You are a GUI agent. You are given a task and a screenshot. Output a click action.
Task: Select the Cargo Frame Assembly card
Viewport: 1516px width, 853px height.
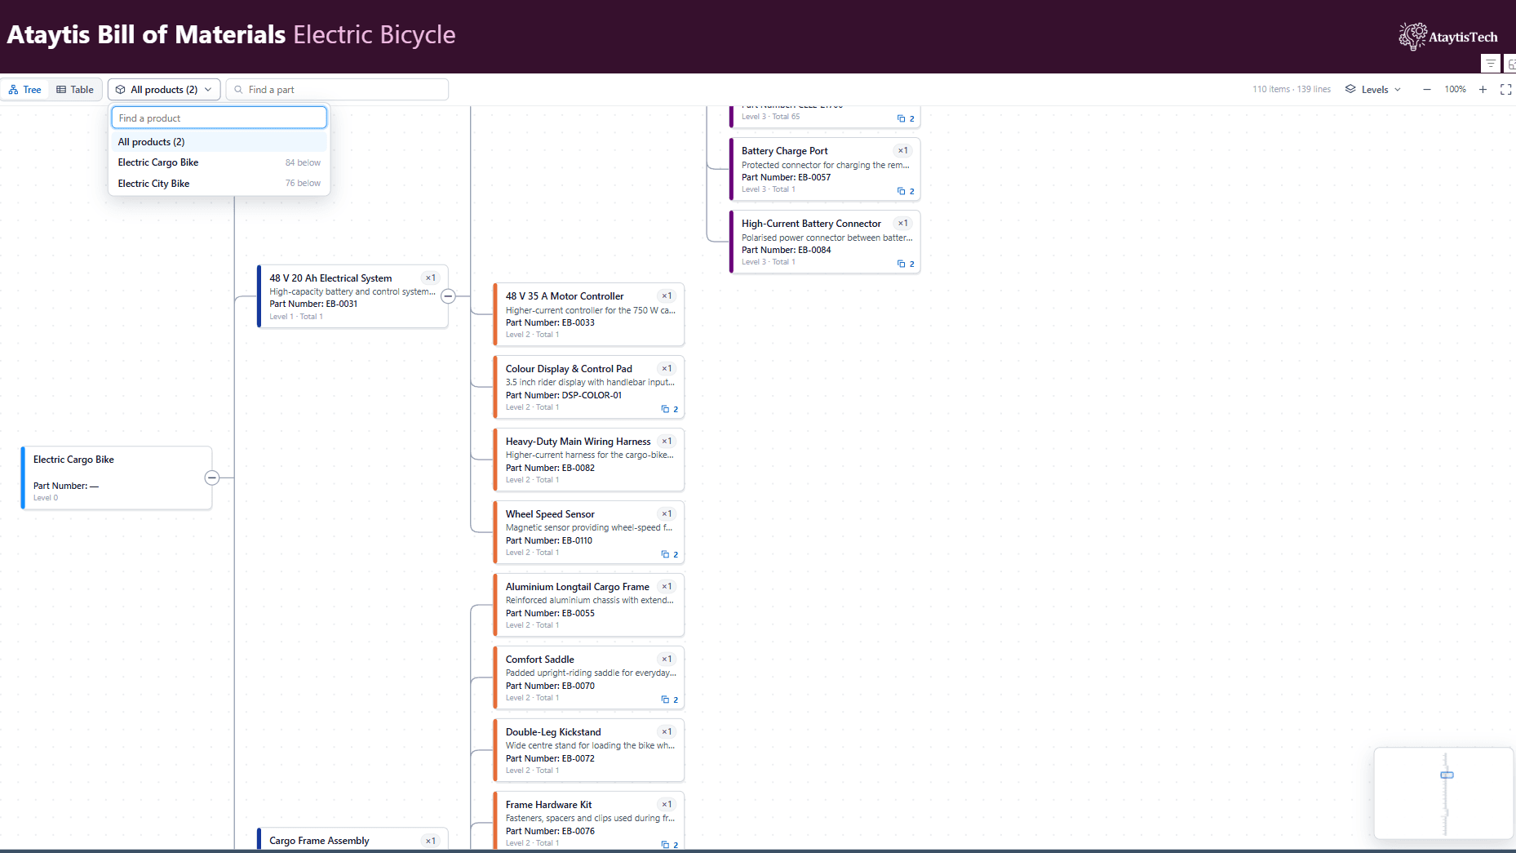[352, 840]
